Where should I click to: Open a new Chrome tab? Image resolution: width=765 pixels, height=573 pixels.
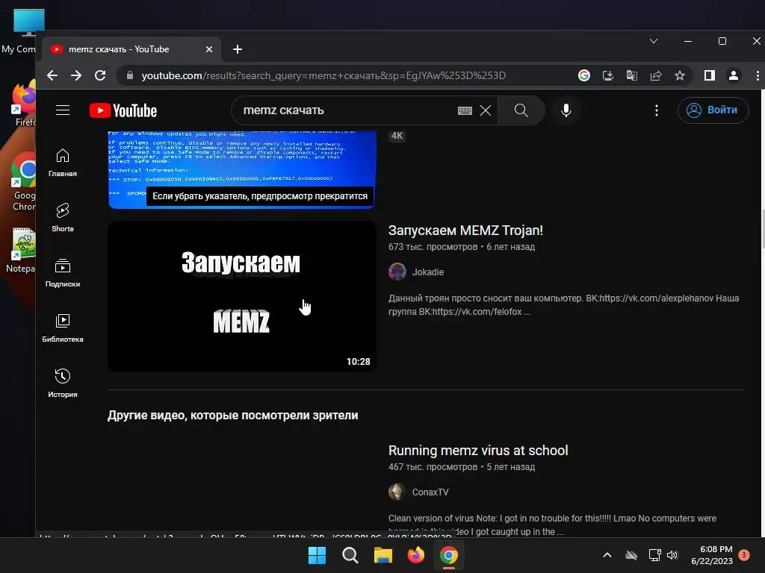pyautogui.click(x=238, y=49)
